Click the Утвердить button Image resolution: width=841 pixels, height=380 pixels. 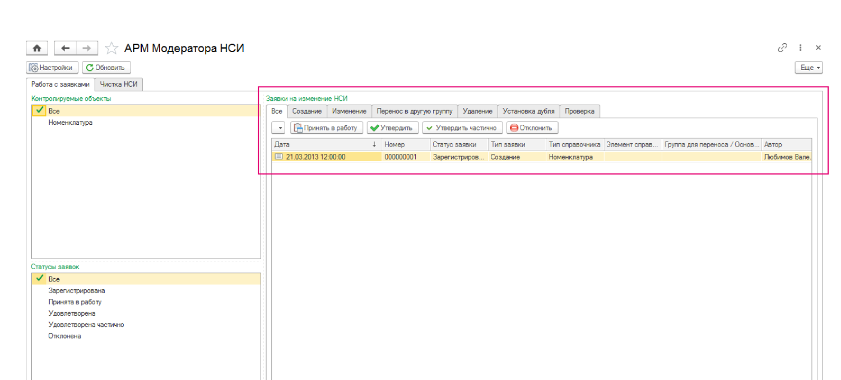(x=392, y=128)
